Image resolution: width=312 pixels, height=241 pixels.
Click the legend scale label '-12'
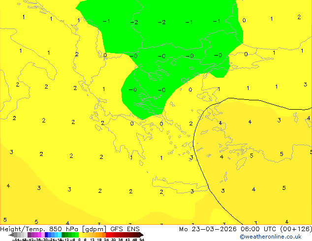click(65, 240)
